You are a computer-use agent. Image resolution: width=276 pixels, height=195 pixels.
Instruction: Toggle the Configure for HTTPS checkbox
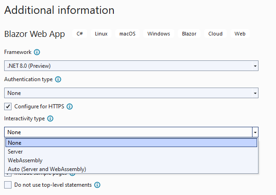pos(8,106)
